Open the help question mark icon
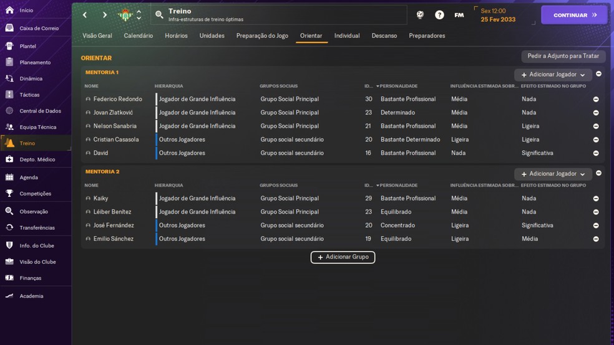Screen dimensions: 614x345 439,15
